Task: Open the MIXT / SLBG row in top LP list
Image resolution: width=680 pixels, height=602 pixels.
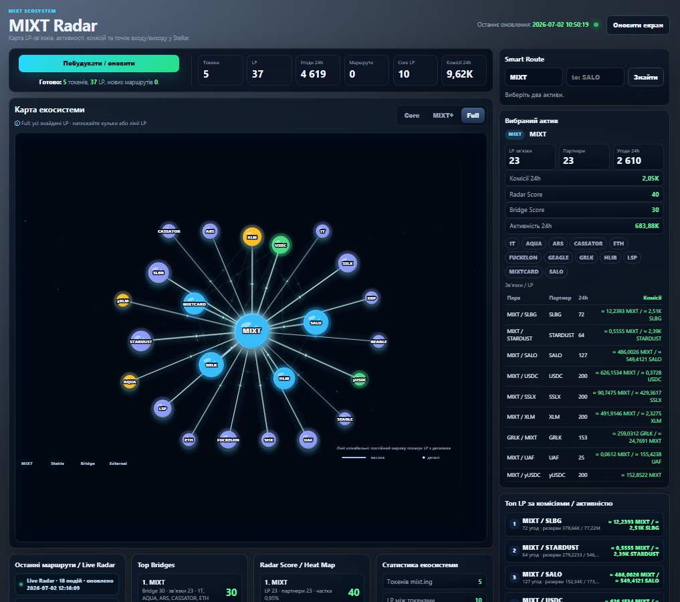Action: tap(584, 524)
